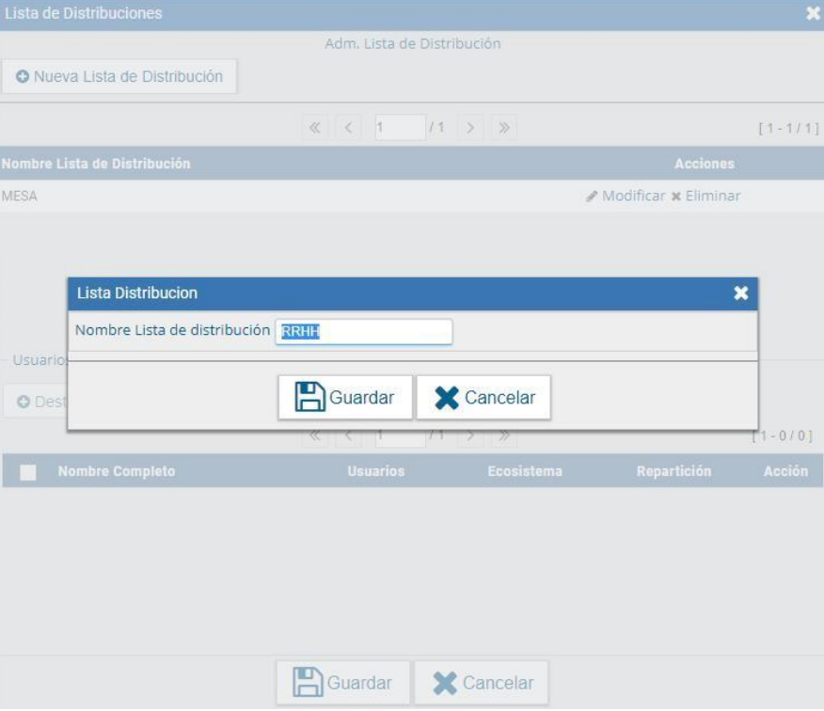Click the bottom Cancelar button

(x=482, y=684)
